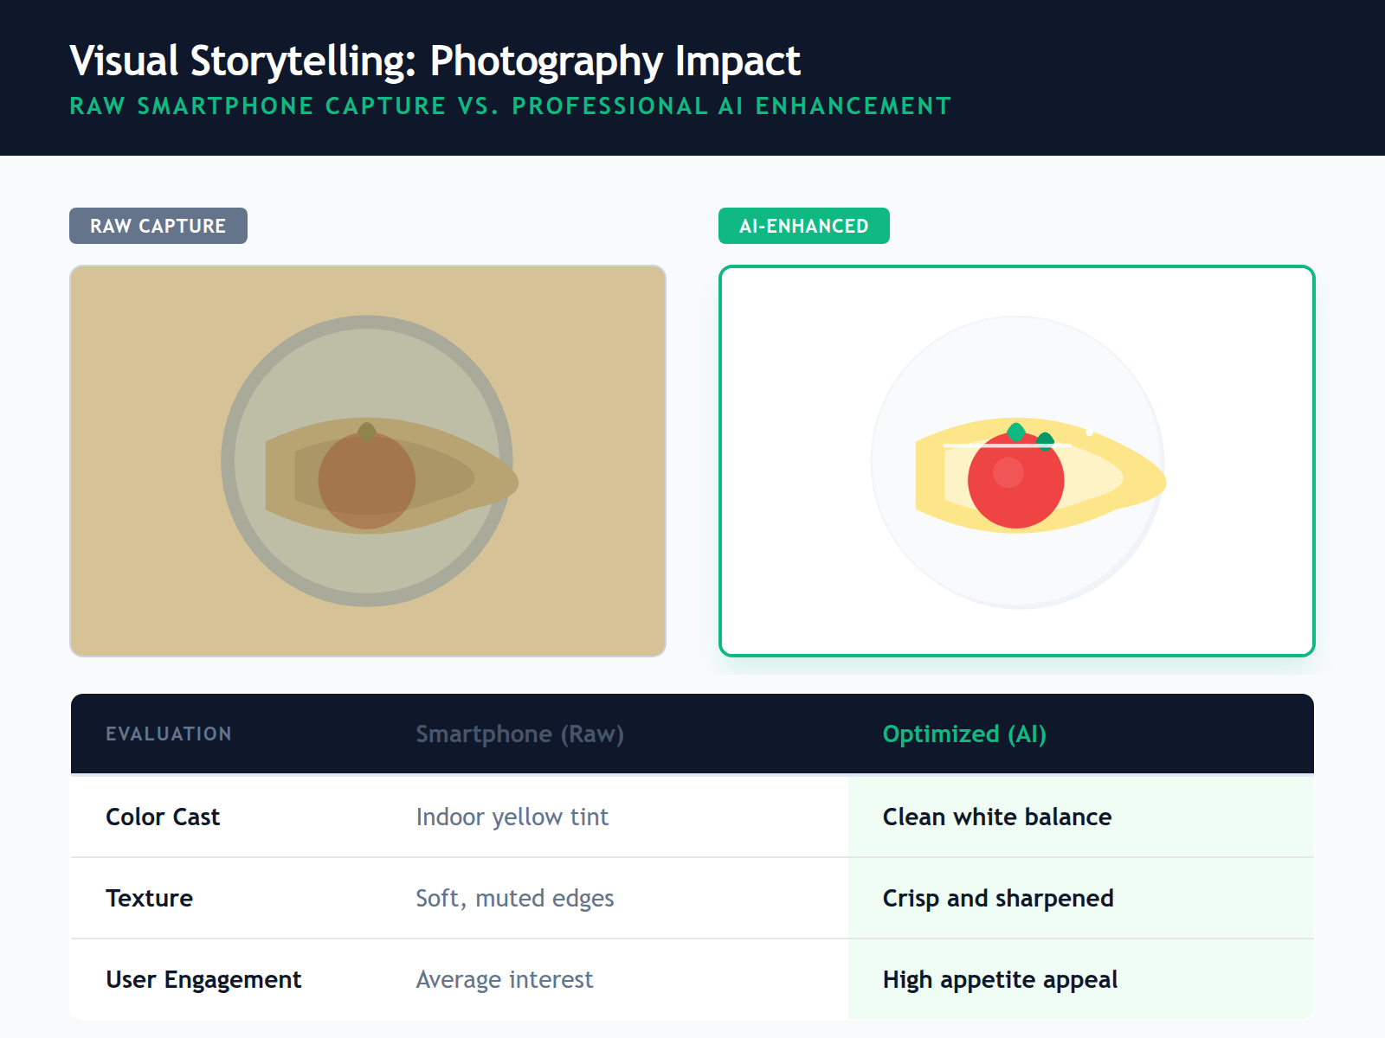Click the 'Crisp and sharpened' cell
Image resolution: width=1385 pixels, height=1038 pixels.
click(x=998, y=898)
